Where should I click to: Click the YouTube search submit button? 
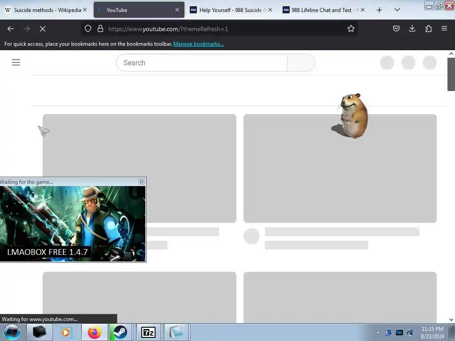click(301, 63)
